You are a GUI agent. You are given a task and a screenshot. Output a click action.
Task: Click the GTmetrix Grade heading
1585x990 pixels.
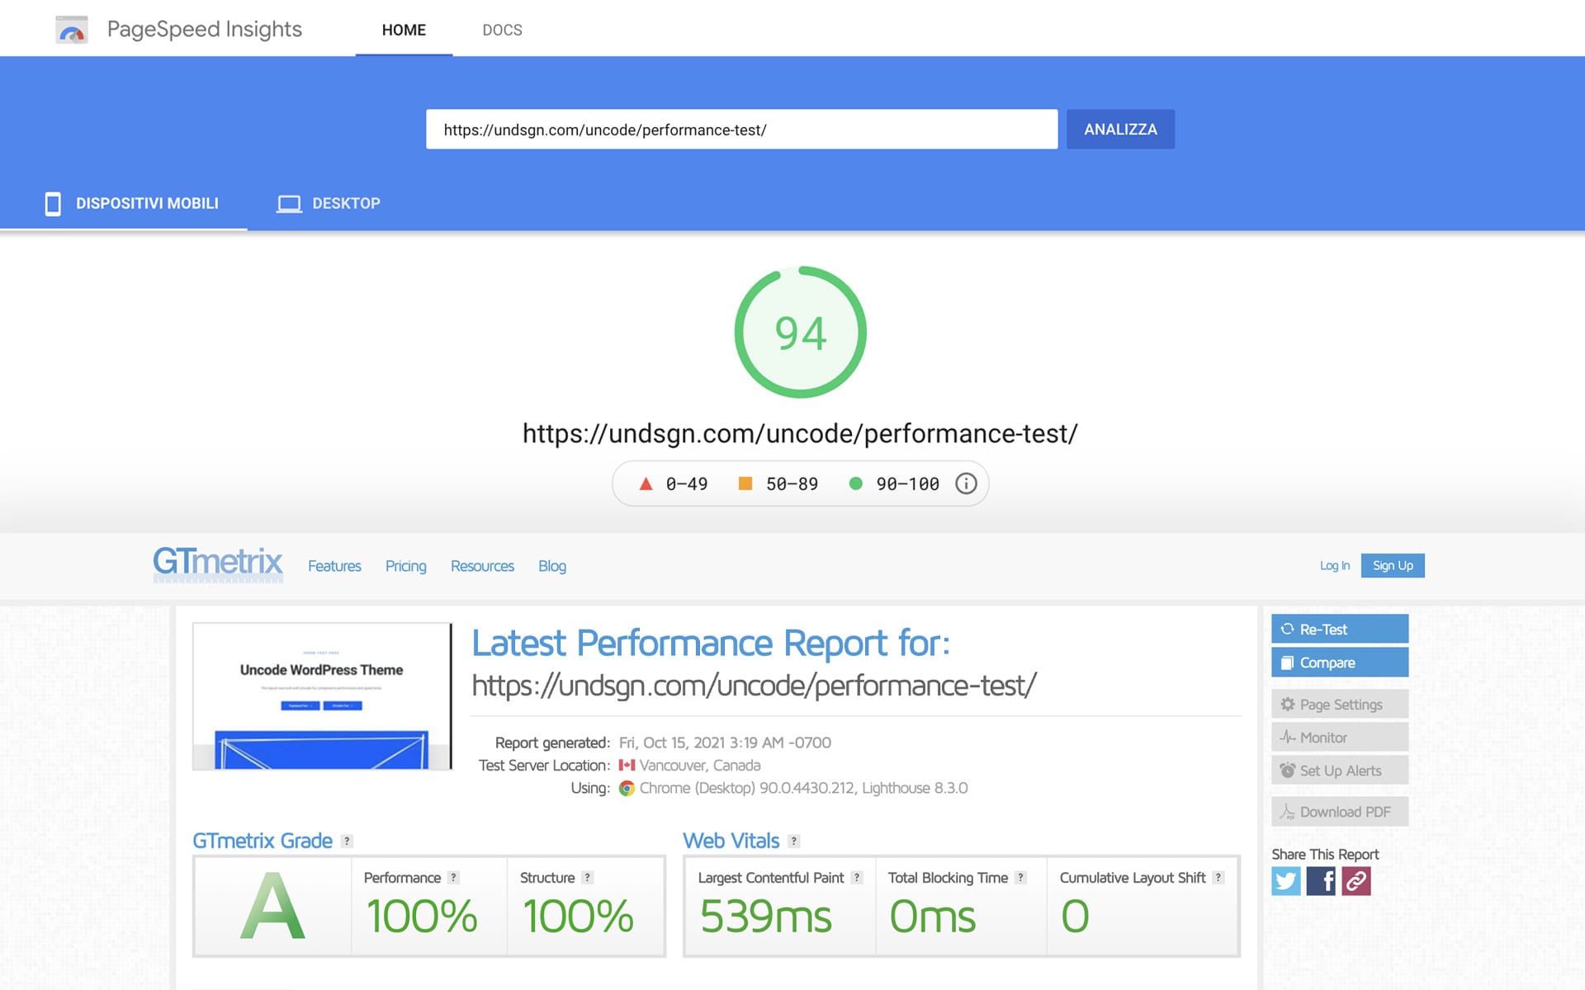click(x=263, y=841)
